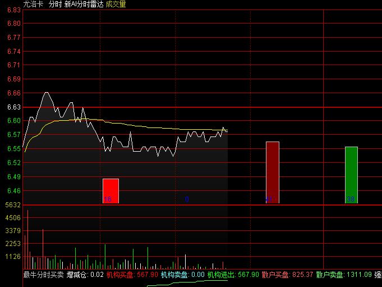Click the 6.57 price axis label

pyautogui.click(x=14, y=135)
